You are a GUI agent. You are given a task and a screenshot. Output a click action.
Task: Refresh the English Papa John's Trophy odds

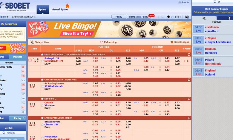189,118
